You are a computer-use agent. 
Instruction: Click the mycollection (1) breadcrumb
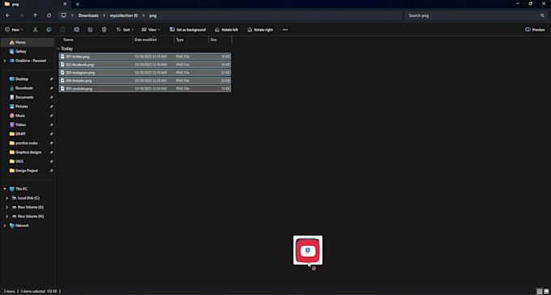124,15
